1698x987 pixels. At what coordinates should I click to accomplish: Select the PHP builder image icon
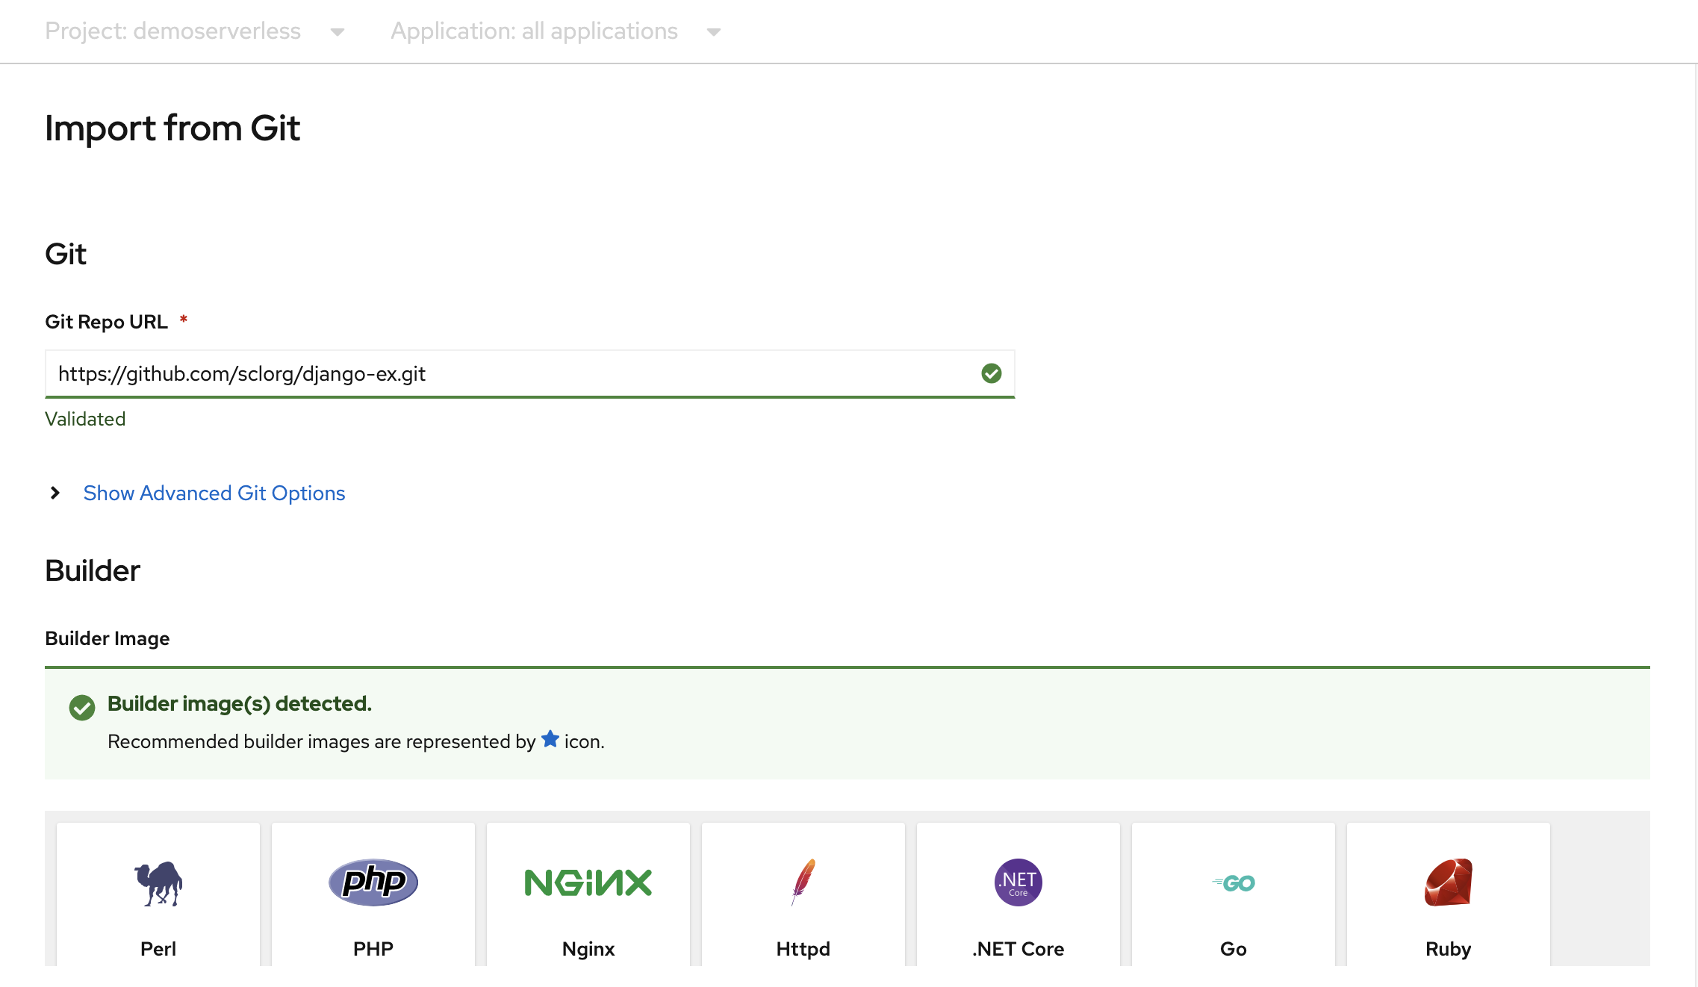(x=373, y=881)
